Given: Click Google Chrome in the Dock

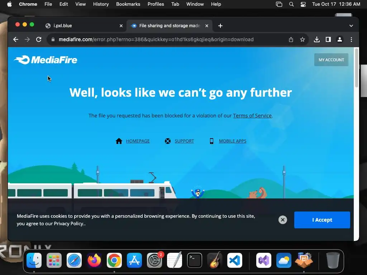Looking at the screenshot, I should click(x=114, y=260).
